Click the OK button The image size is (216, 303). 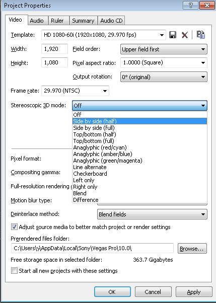click(112, 291)
